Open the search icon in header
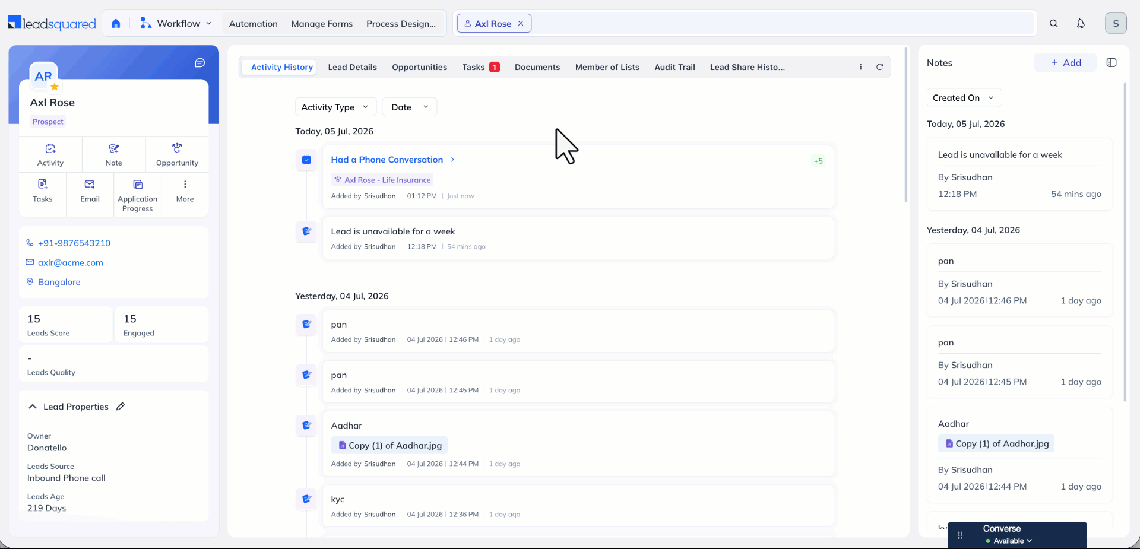This screenshot has width=1140, height=549. (x=1053, y=24)
